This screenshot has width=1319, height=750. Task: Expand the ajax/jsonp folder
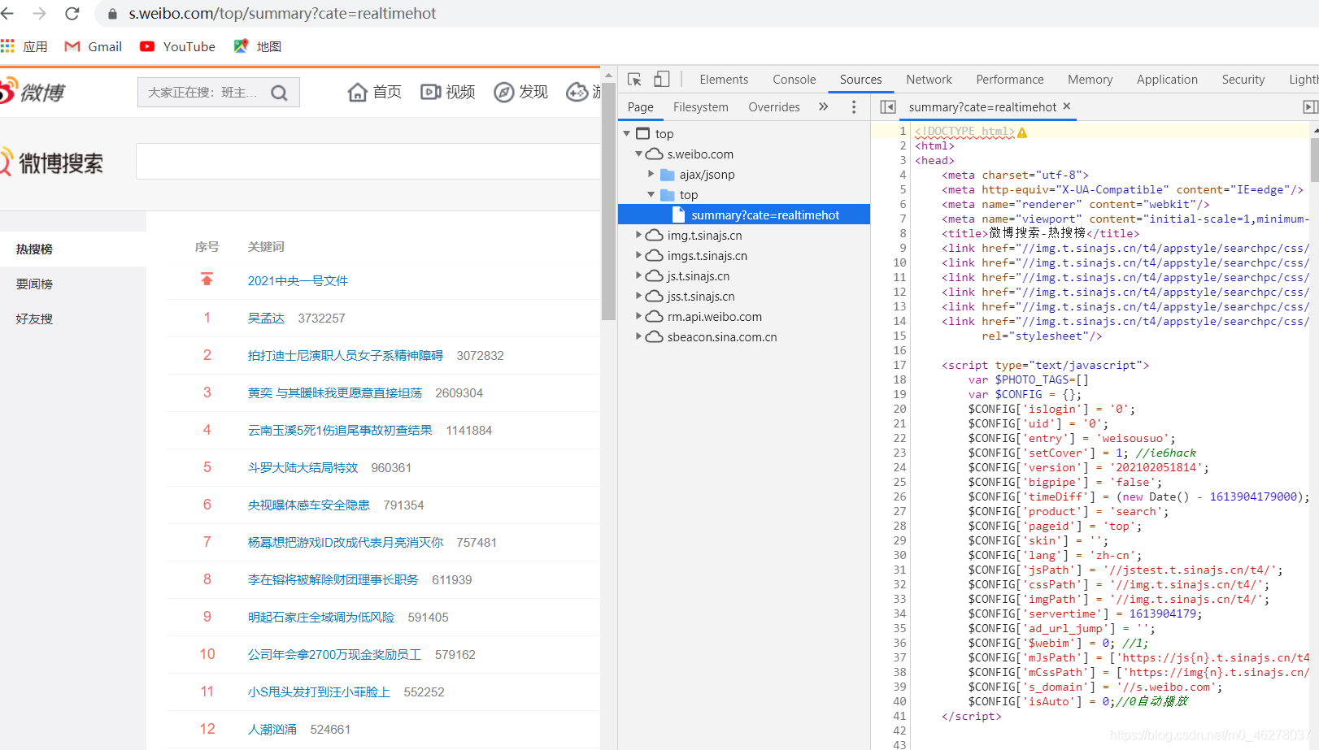[651, 174]
